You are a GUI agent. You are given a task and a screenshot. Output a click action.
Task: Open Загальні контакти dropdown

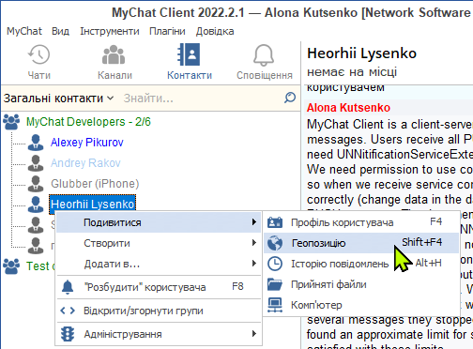58,99
